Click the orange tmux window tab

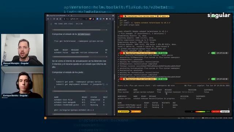[136, 111]
